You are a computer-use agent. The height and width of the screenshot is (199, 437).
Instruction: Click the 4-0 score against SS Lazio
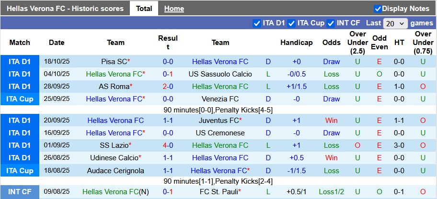[168, 145]
